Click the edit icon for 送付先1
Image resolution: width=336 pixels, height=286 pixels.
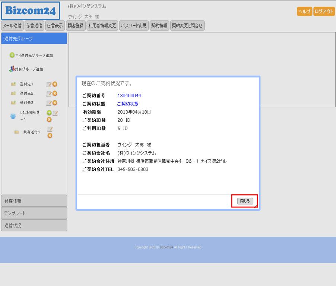(x=48, y=84)
